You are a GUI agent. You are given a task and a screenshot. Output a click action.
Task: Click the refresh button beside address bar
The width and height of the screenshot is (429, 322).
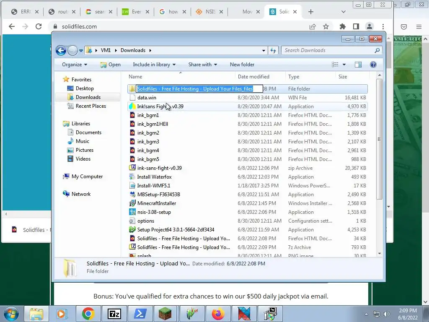point(273,50)
